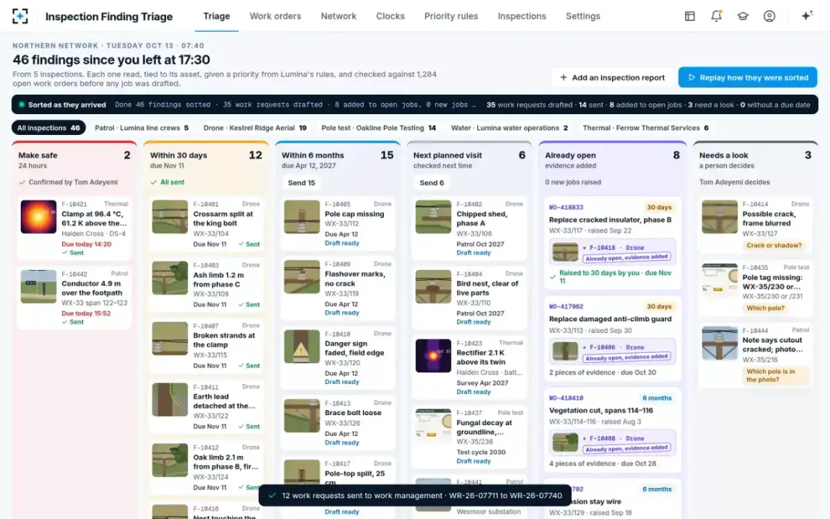
Task: Select the All inspections filter chip
Action: pos(48,128)
